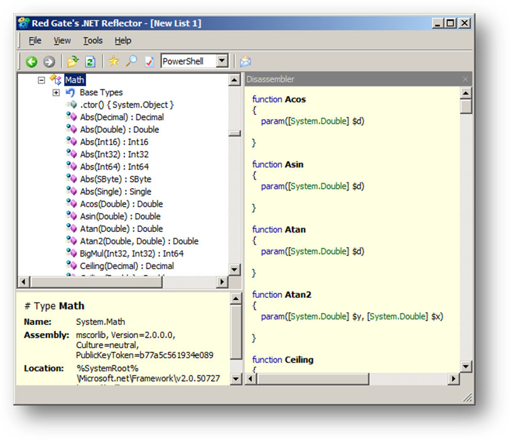Click the Disassembler vertical scrollbar thumb
Viewport: 510px width, 440px height.
[466, 107]
